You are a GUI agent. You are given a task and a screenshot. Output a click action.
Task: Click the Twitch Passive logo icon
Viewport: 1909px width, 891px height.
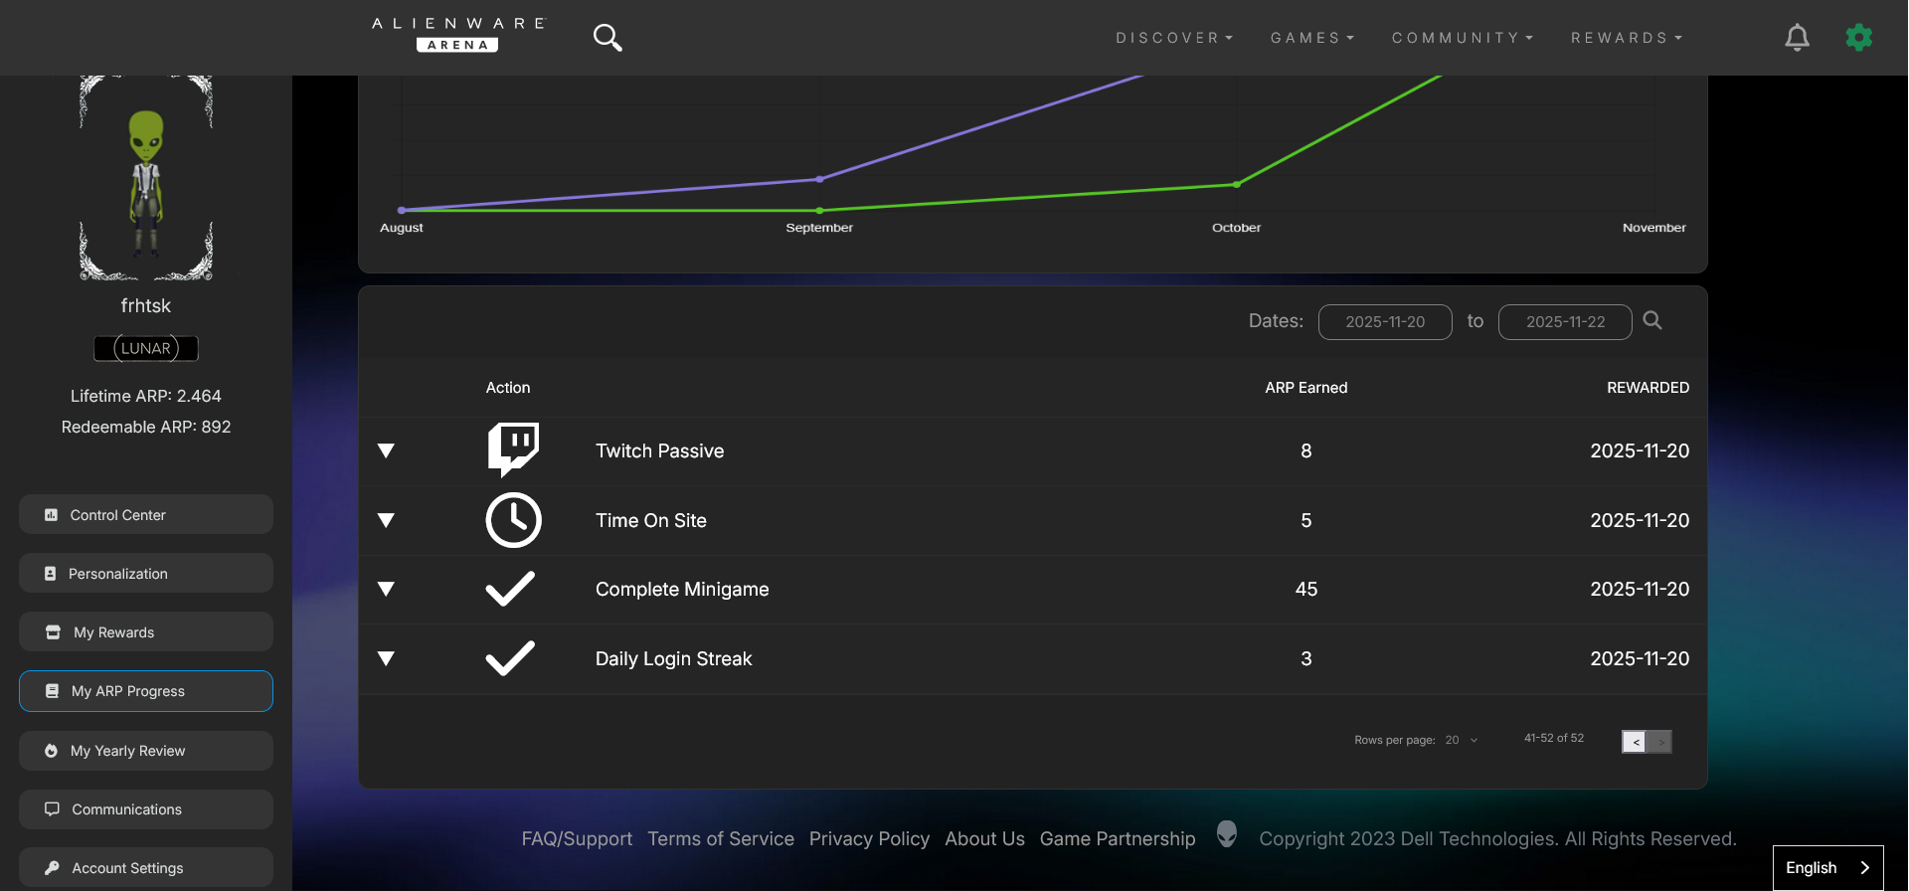513,450
